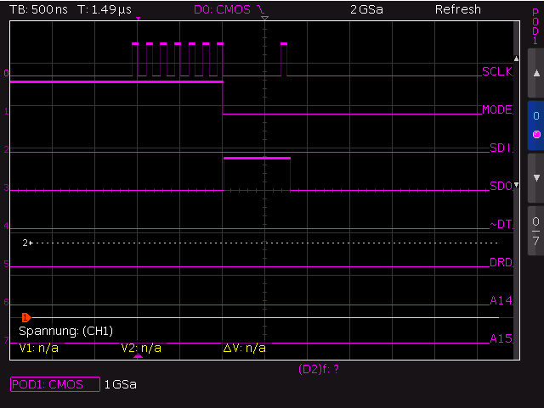The image size is (544, 408).
Task: Select the MODE channel label
Action: click(497, 109)
